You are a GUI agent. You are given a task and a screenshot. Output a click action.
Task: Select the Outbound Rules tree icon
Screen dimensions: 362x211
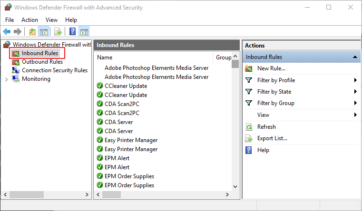[x=16, y=62]
